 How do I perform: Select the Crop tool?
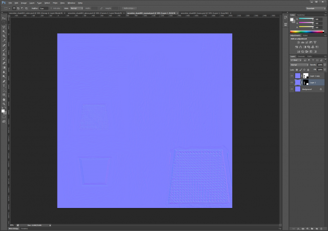pyautogui.click(x=4, y=36)
